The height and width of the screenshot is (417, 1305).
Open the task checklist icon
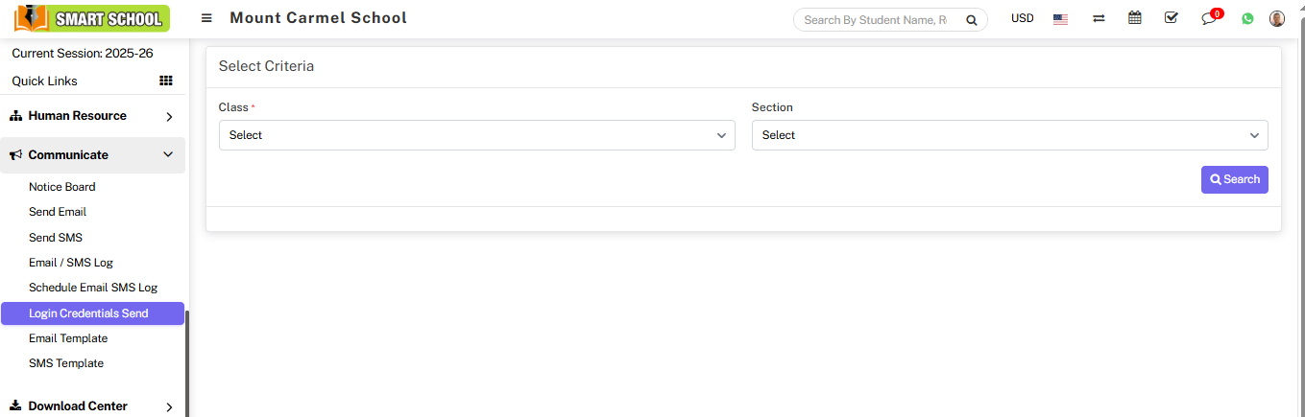[x=1171, y=18]
